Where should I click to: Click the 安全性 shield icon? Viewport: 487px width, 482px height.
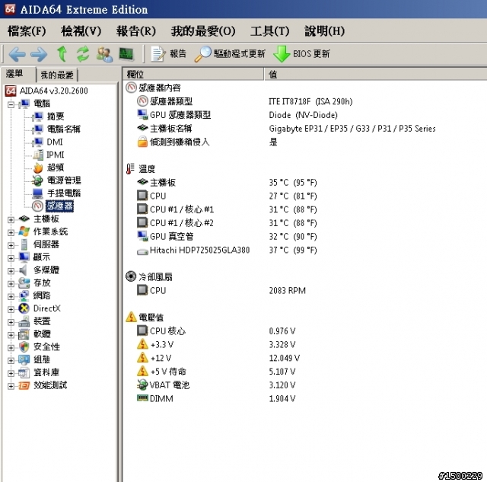(24, 346)
